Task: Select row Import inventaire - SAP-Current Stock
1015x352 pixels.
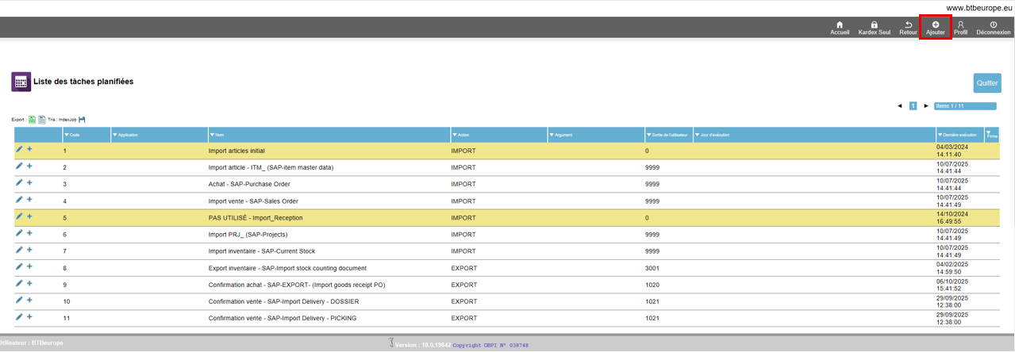Action: 261,251
